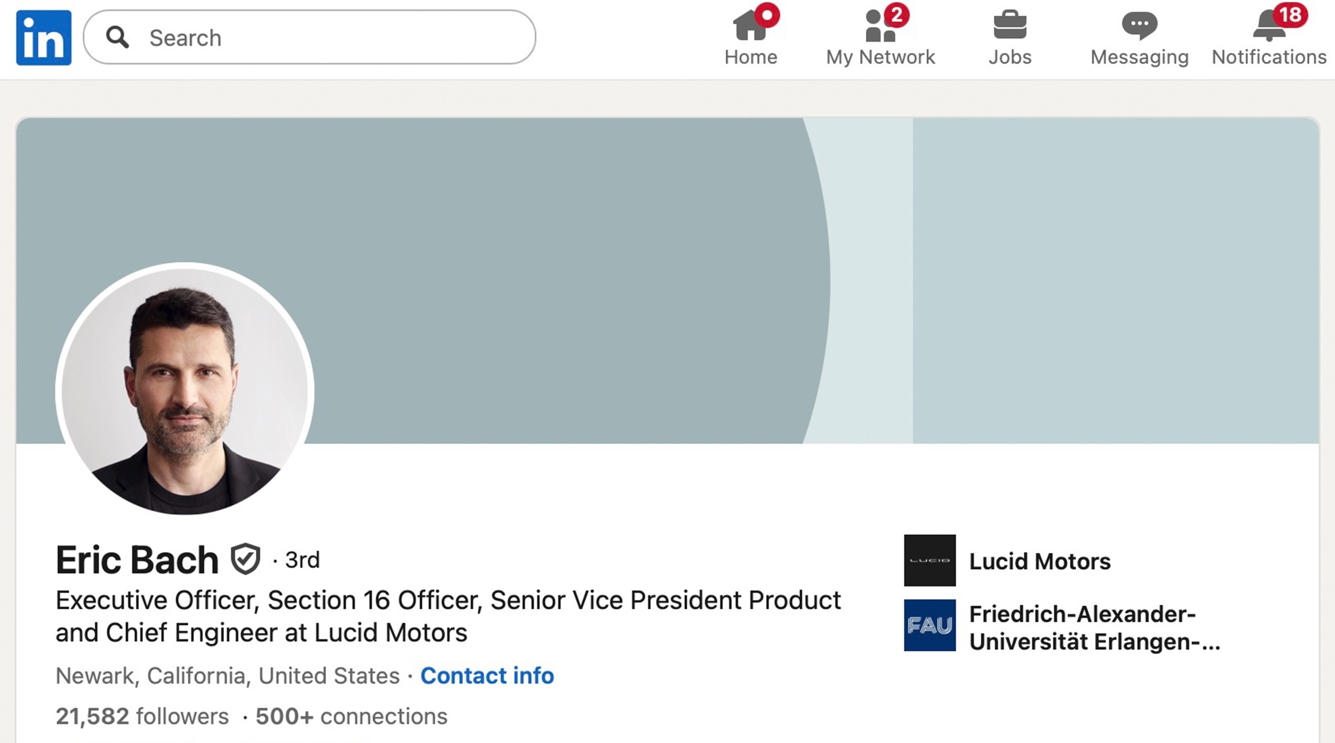Click the LinkedIn logo
This screenshot has height=743, width=1335.
(x=44, y=38)
